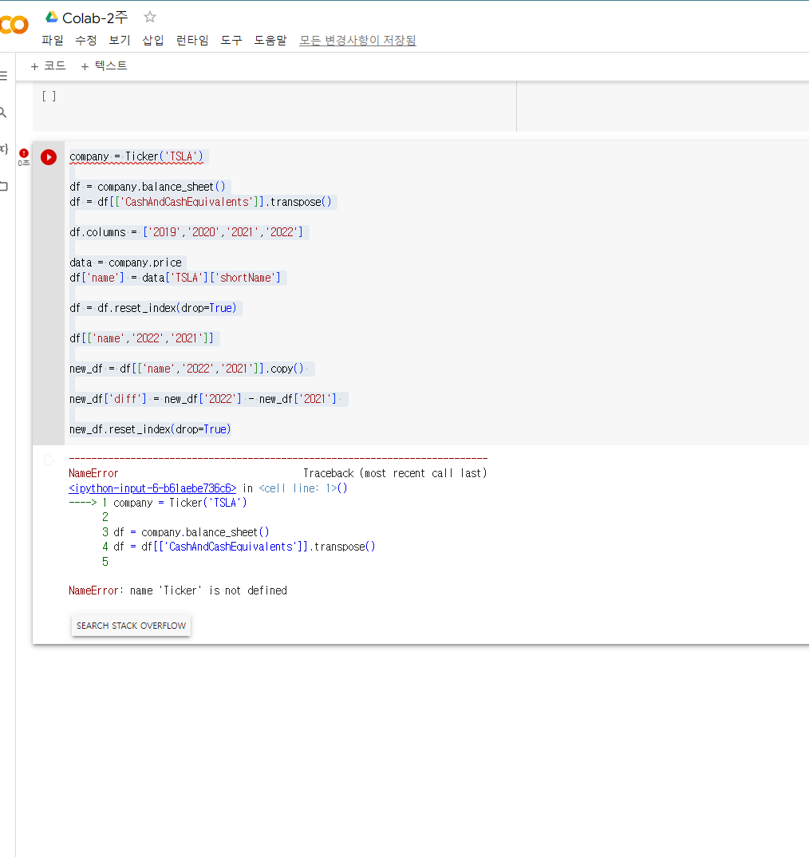Click the line new_df.reset_index(drop=True)

point(150,429)
